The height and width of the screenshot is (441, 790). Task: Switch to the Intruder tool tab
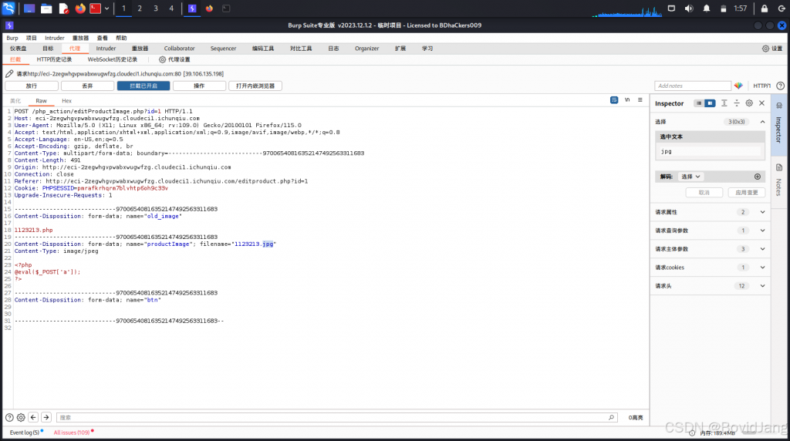point(106,49)
